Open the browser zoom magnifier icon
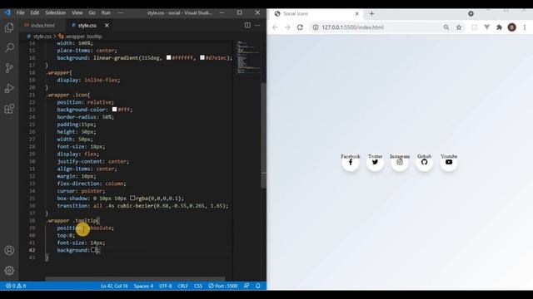 point(446,27)
